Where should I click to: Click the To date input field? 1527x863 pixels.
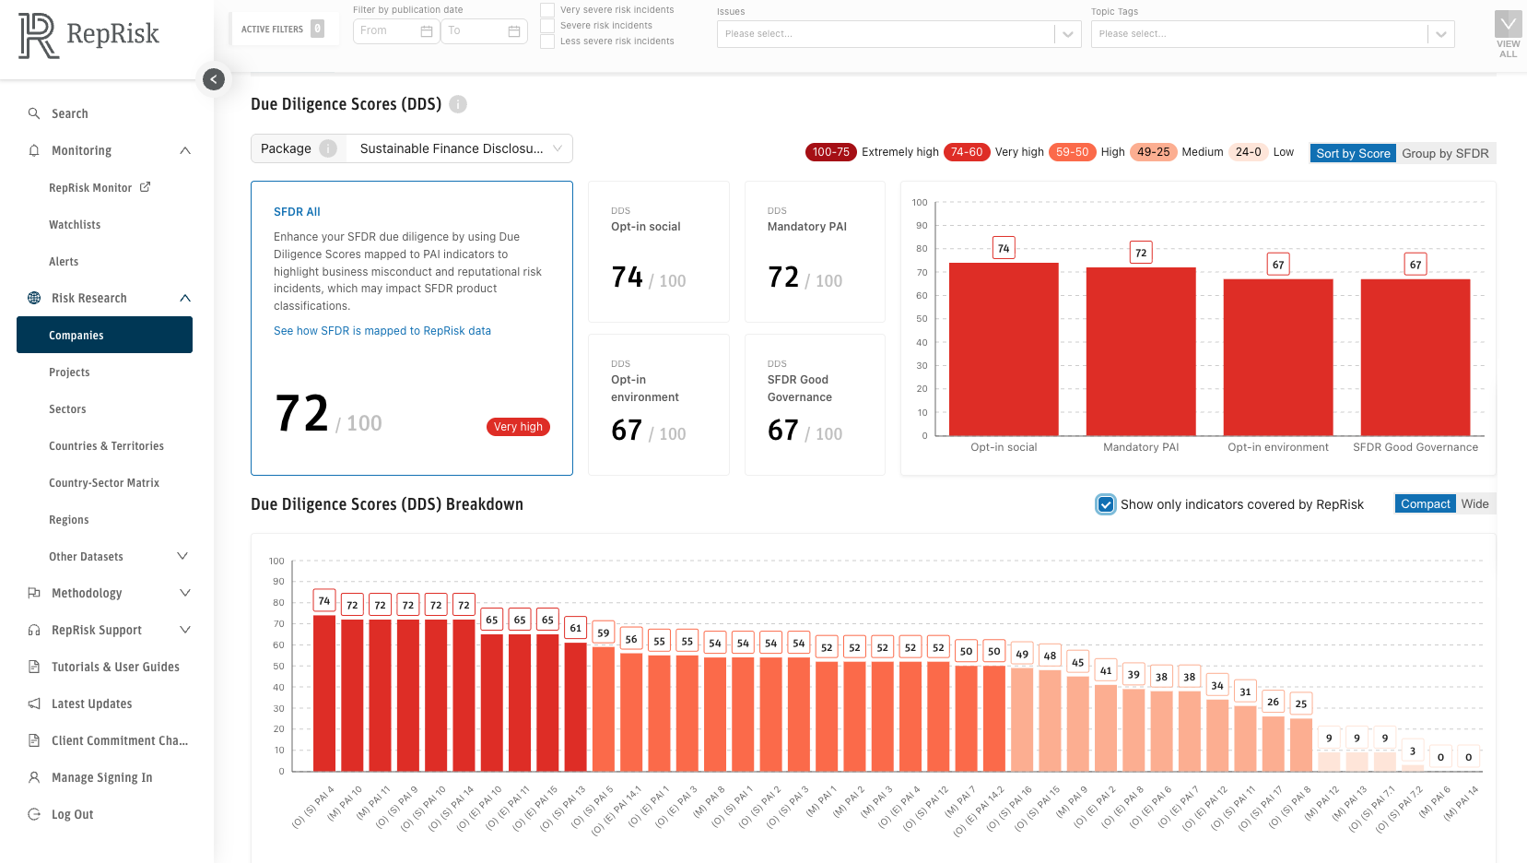point(475,31)
